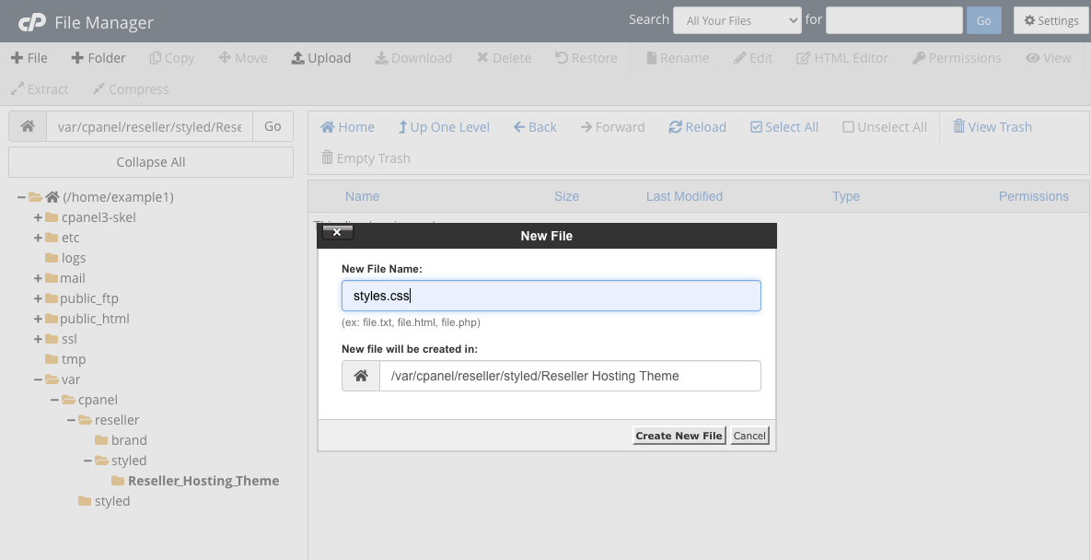Click the + File toolbar item

point(29,58)
